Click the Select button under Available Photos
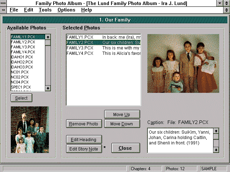This screenshot has width=230, height=172. coord(21,98)
